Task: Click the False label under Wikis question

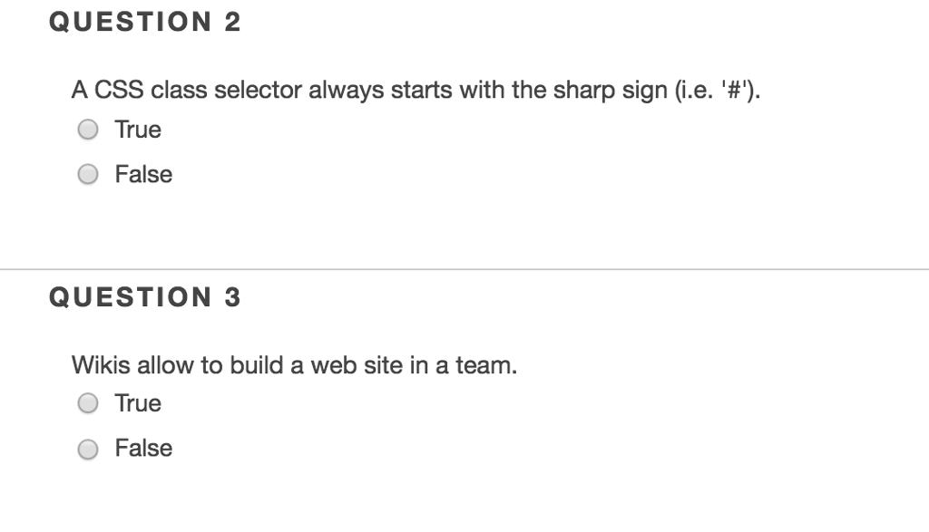Action: point(143,448)
